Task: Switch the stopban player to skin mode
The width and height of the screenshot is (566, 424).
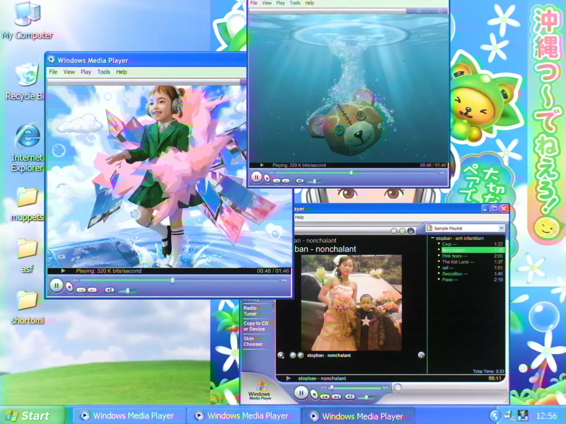Action: pos(397,388)
